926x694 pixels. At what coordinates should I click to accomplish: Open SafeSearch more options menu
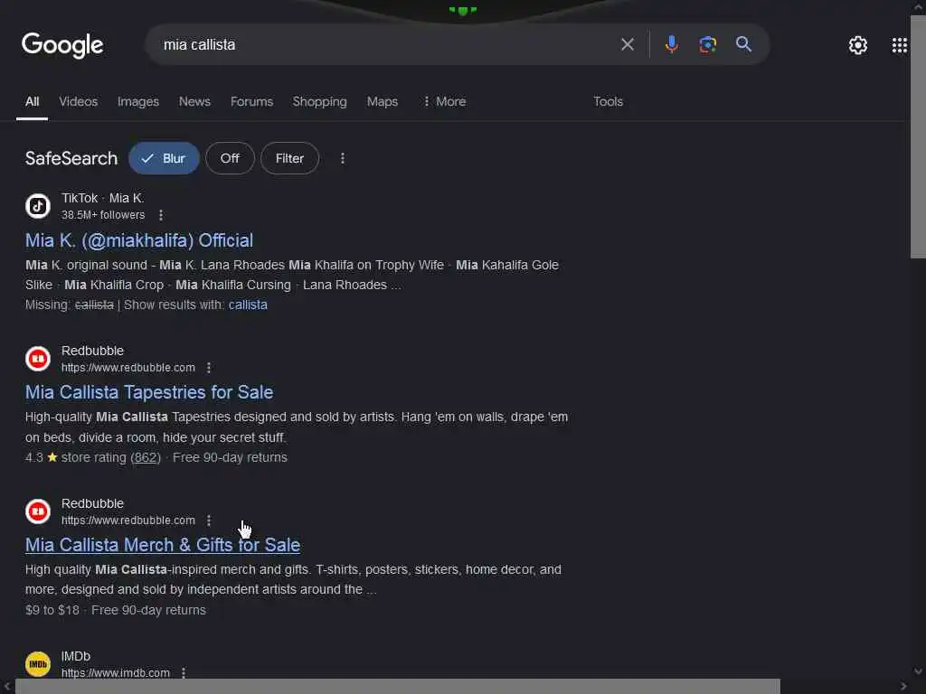343,158
